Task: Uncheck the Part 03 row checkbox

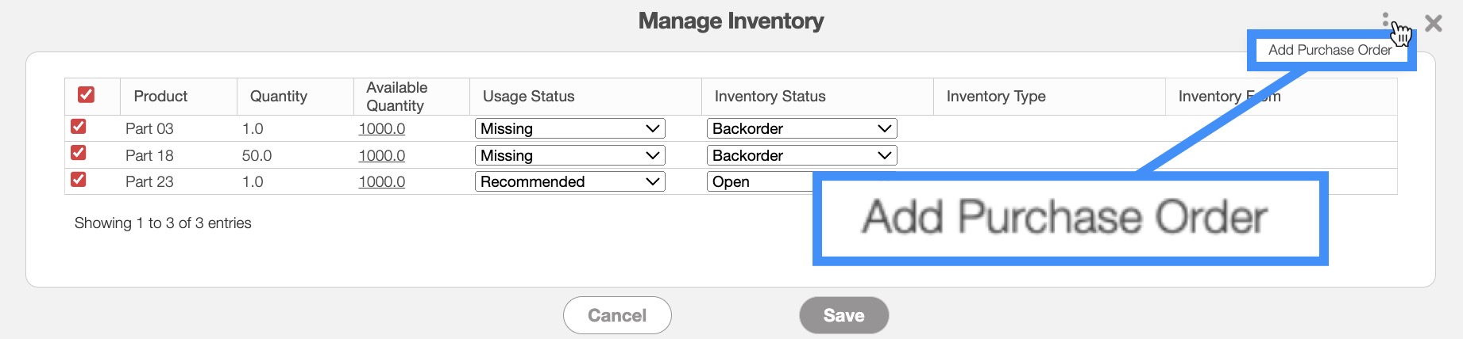Action: point(79,127)
